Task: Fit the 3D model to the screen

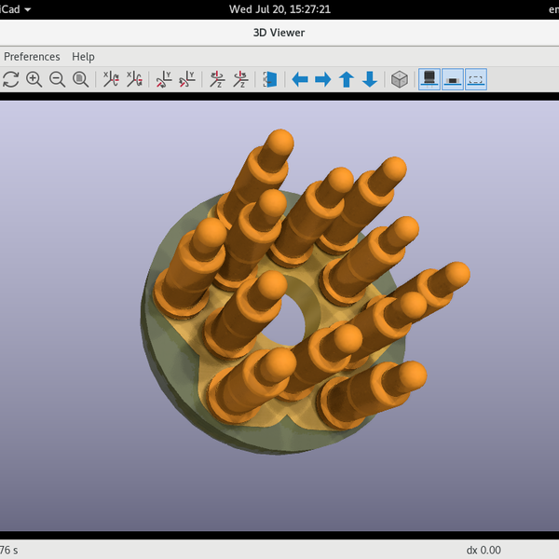Action: coord(80,79)
